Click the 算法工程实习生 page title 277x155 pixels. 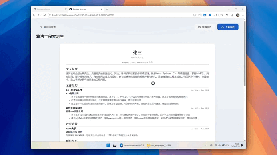50,37
